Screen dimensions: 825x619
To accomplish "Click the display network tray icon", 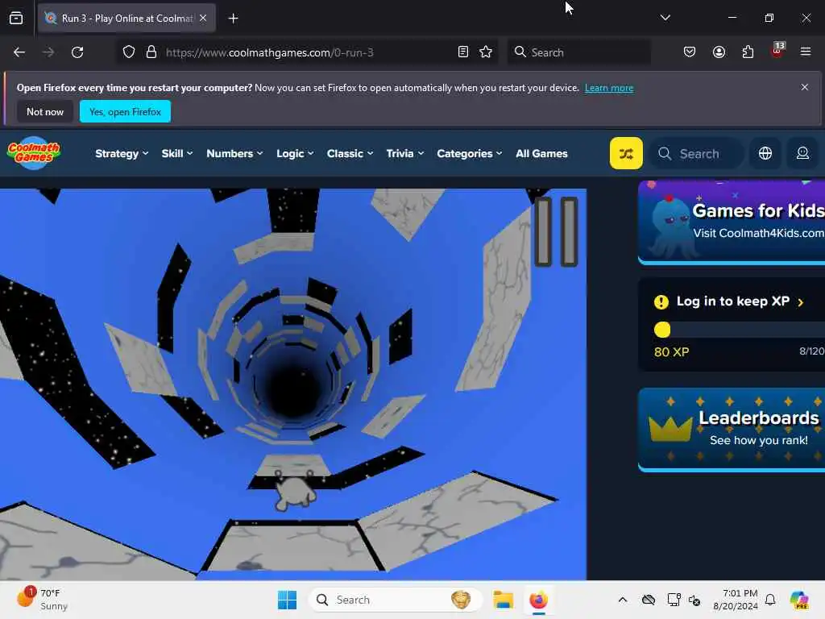I will [673, 600].
